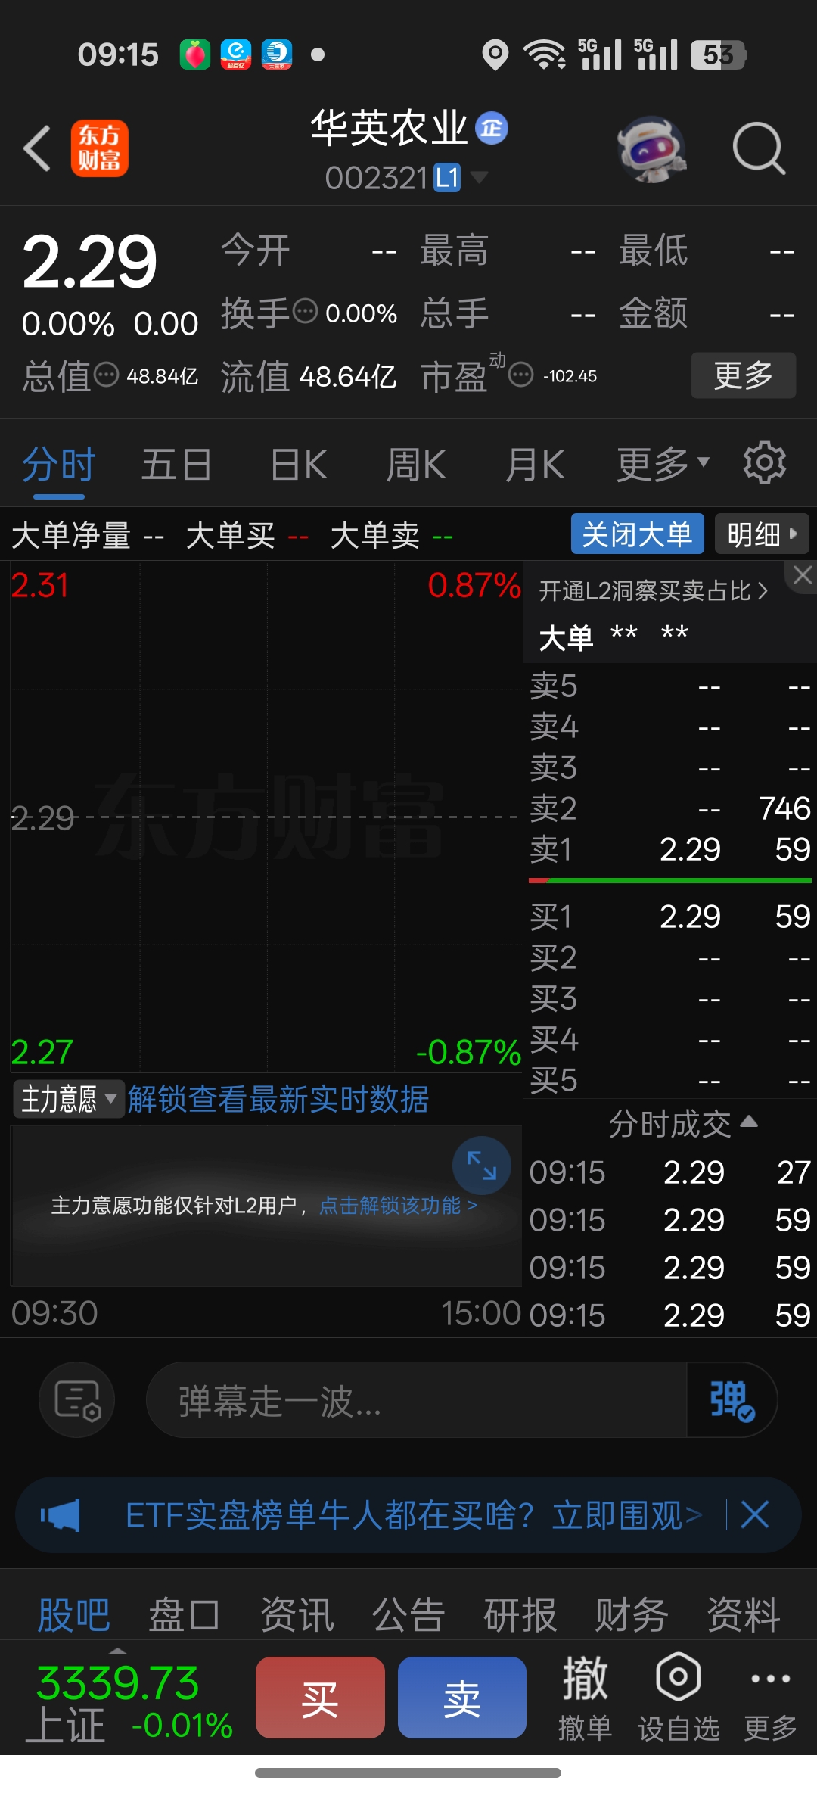Tap battery indicator in status bar
Image resolution: width=817 pixels, height=1796 pixels.
coord(719,54)
